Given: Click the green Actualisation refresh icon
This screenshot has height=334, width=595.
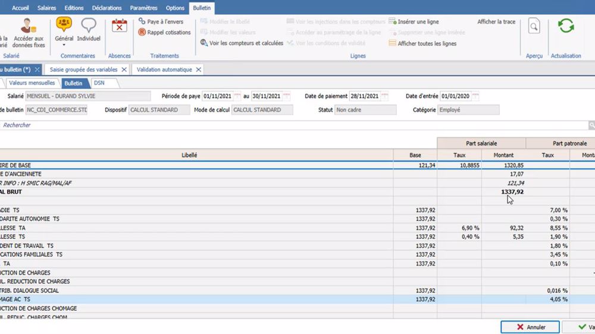Looking at the screenshot, I should tap(565, 26).
